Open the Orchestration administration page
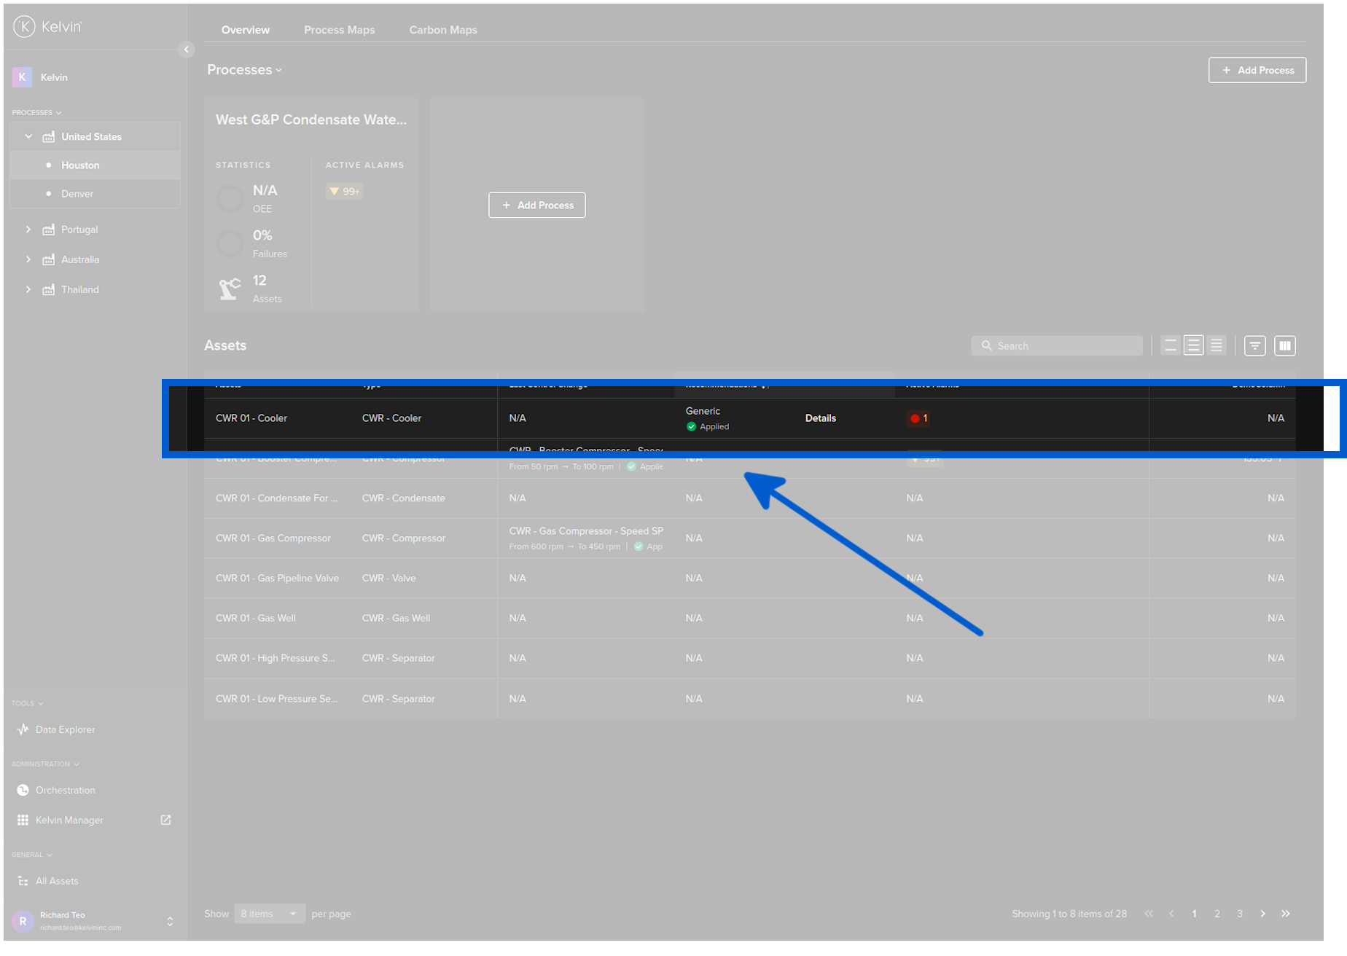 65,790
